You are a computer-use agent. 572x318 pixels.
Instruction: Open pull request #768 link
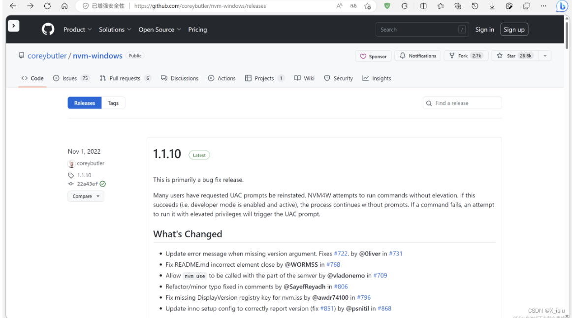point(333,264)
